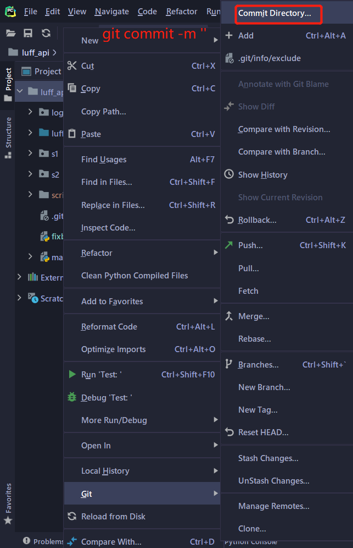The height and width of the screenshot is (548, 353).
Task: Click the Copy icon in context menu
Action: (x=72, y=87)
